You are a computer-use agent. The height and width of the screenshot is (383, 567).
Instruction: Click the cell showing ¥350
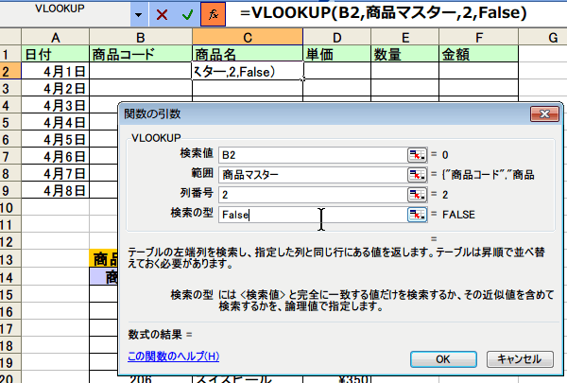(337, 379)
